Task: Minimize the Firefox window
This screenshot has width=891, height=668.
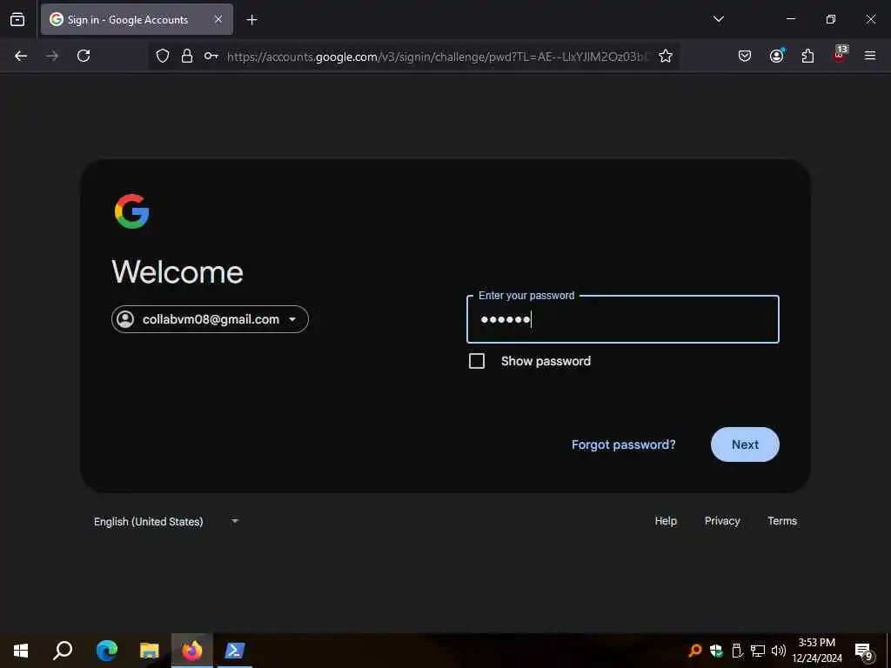Action: coord(790,19)
